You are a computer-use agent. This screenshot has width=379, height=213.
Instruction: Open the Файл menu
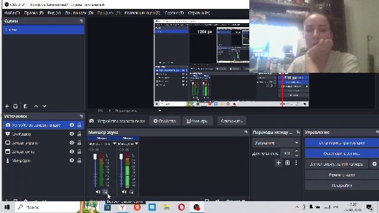click(12, 13)
